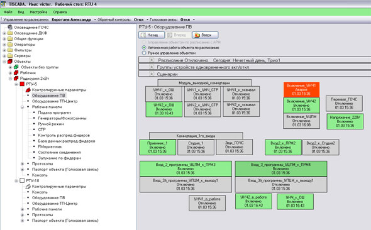Open Ручной режим panel
Screen dimensions: 371x230
click(51, 124)
